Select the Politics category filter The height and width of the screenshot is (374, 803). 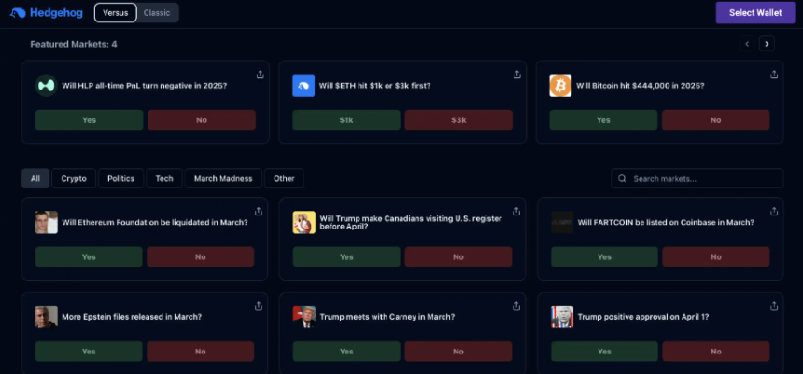pyautogui.click(x=120, y=178)
